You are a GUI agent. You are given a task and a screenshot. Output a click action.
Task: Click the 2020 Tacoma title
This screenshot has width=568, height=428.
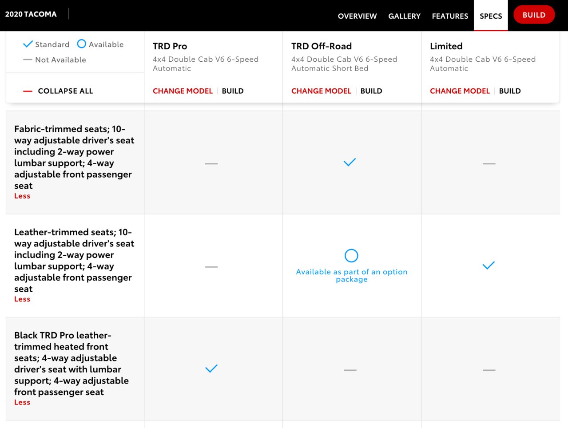pyautogui.click(x=31, y=14)
